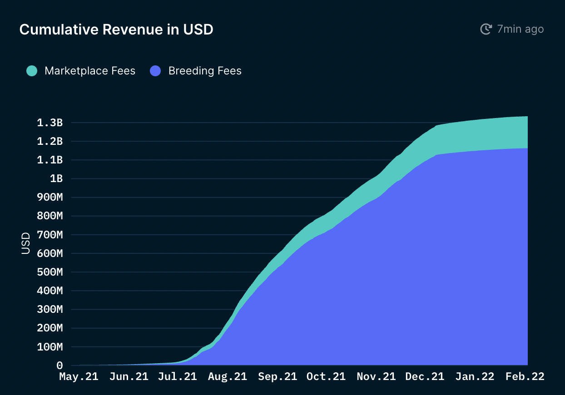
Task: Select the Nov.21 x-axis label
Action: 376,376
